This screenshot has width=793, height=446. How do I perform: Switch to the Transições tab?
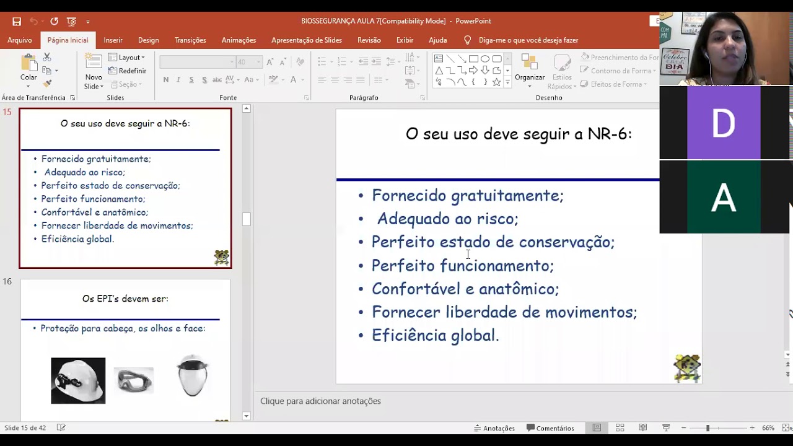point(190,40)
